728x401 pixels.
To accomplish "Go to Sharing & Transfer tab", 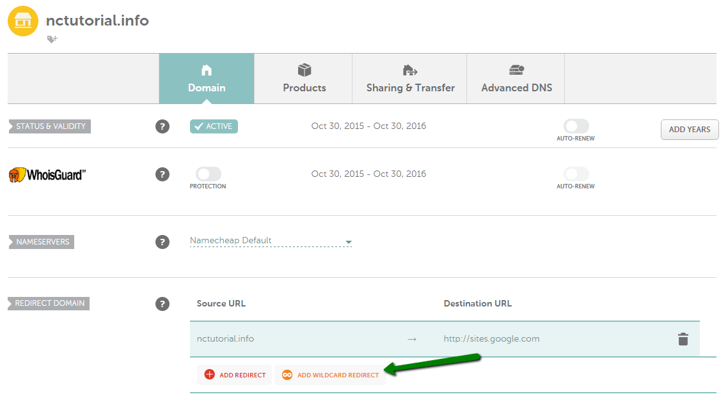I will click(410, 79).
